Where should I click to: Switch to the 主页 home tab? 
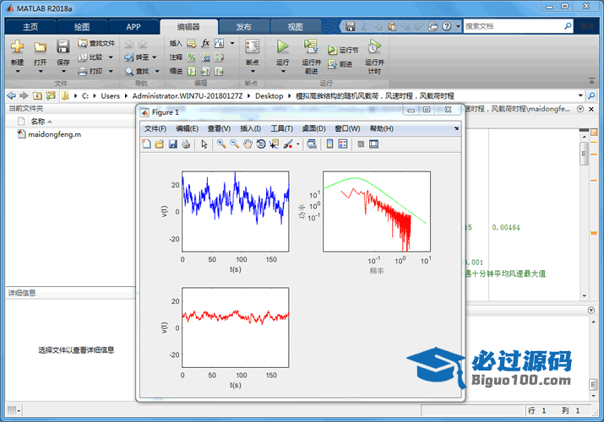[30, 27]
